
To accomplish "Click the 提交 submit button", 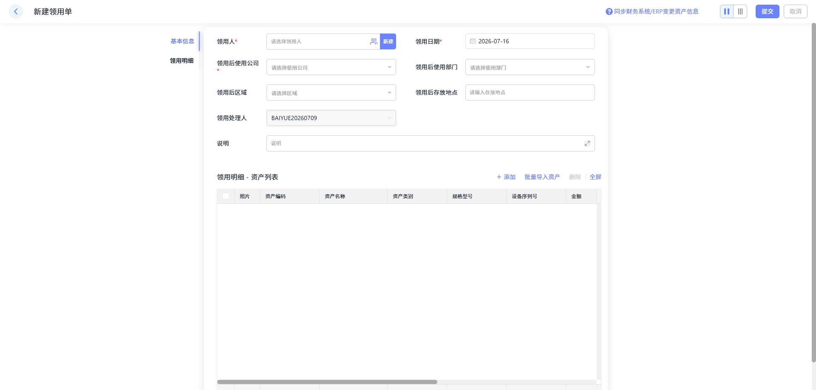I will click(x=768, y=11).
